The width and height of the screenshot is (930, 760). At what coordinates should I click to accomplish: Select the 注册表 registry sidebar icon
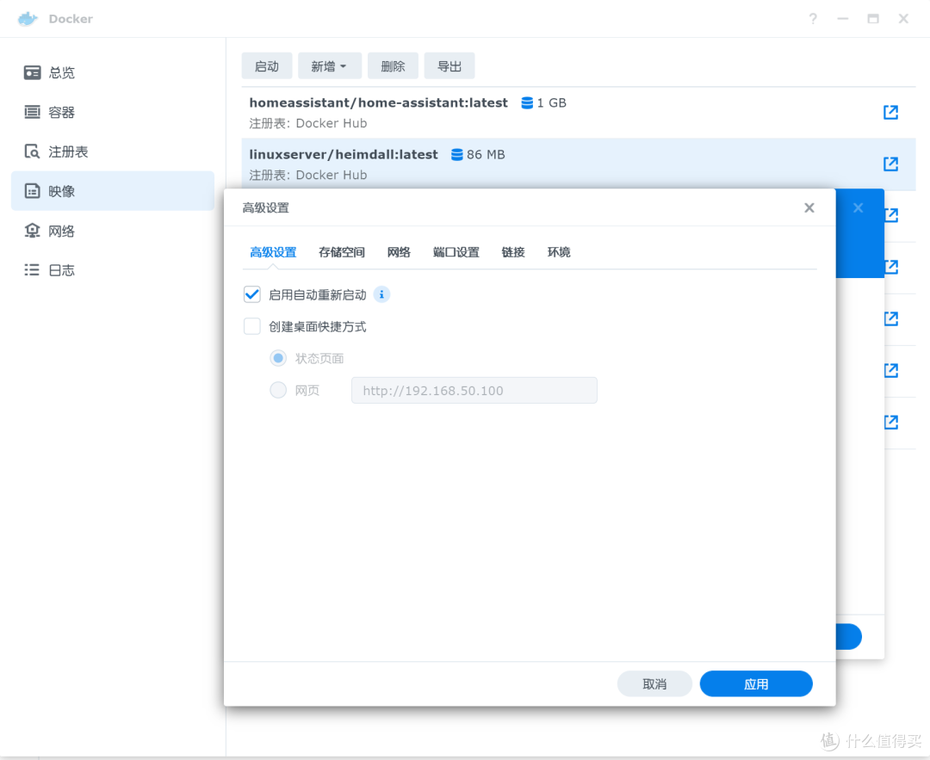point(30,151)
